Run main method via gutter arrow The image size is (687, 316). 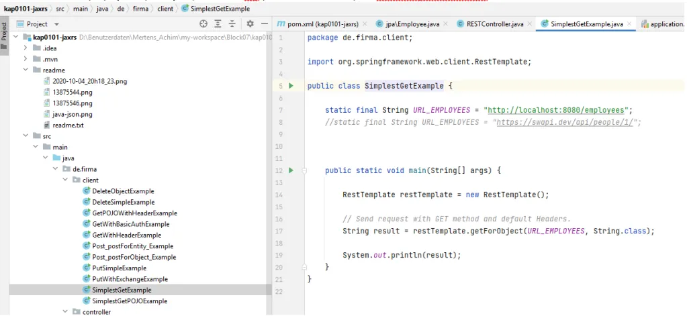291,170
